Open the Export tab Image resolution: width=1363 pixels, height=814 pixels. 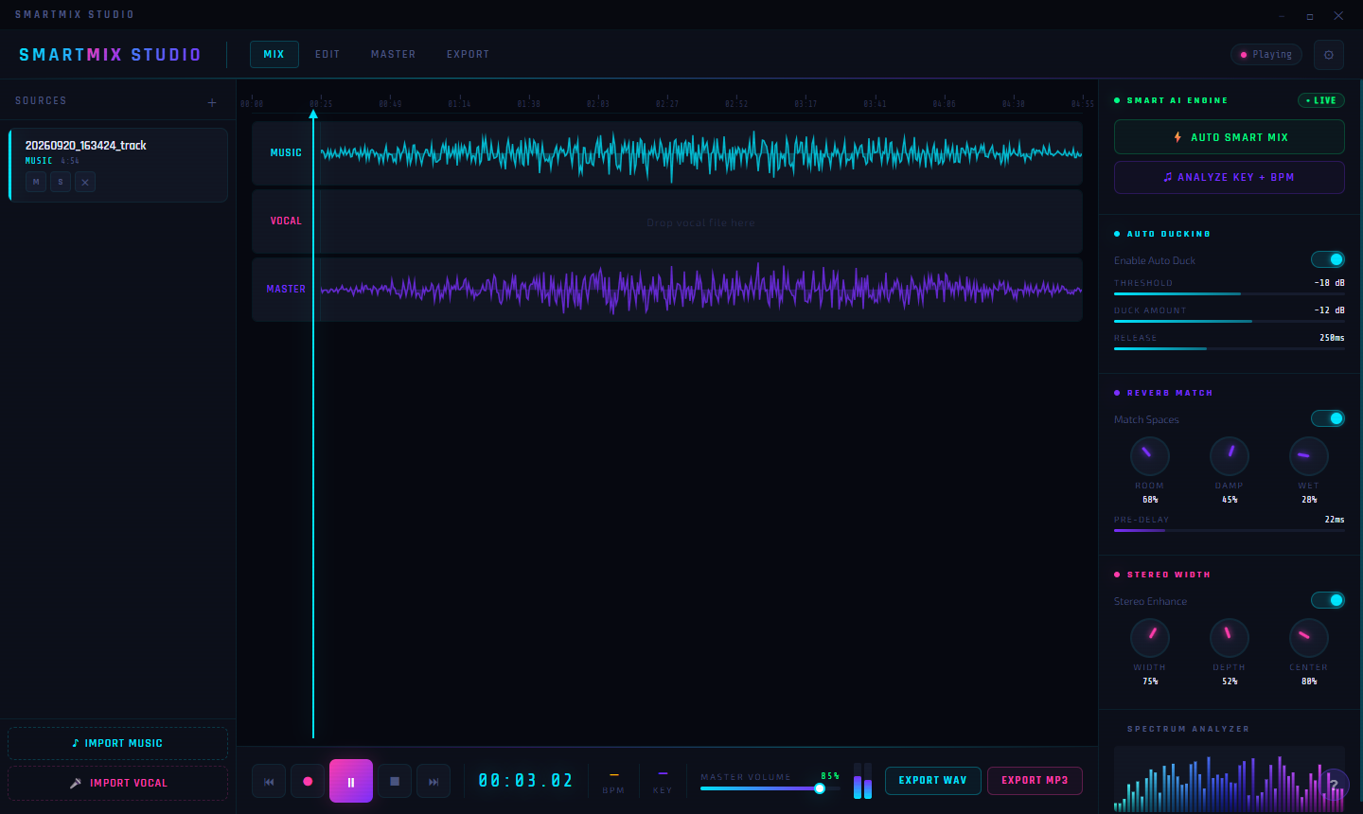tap(469, 54)
